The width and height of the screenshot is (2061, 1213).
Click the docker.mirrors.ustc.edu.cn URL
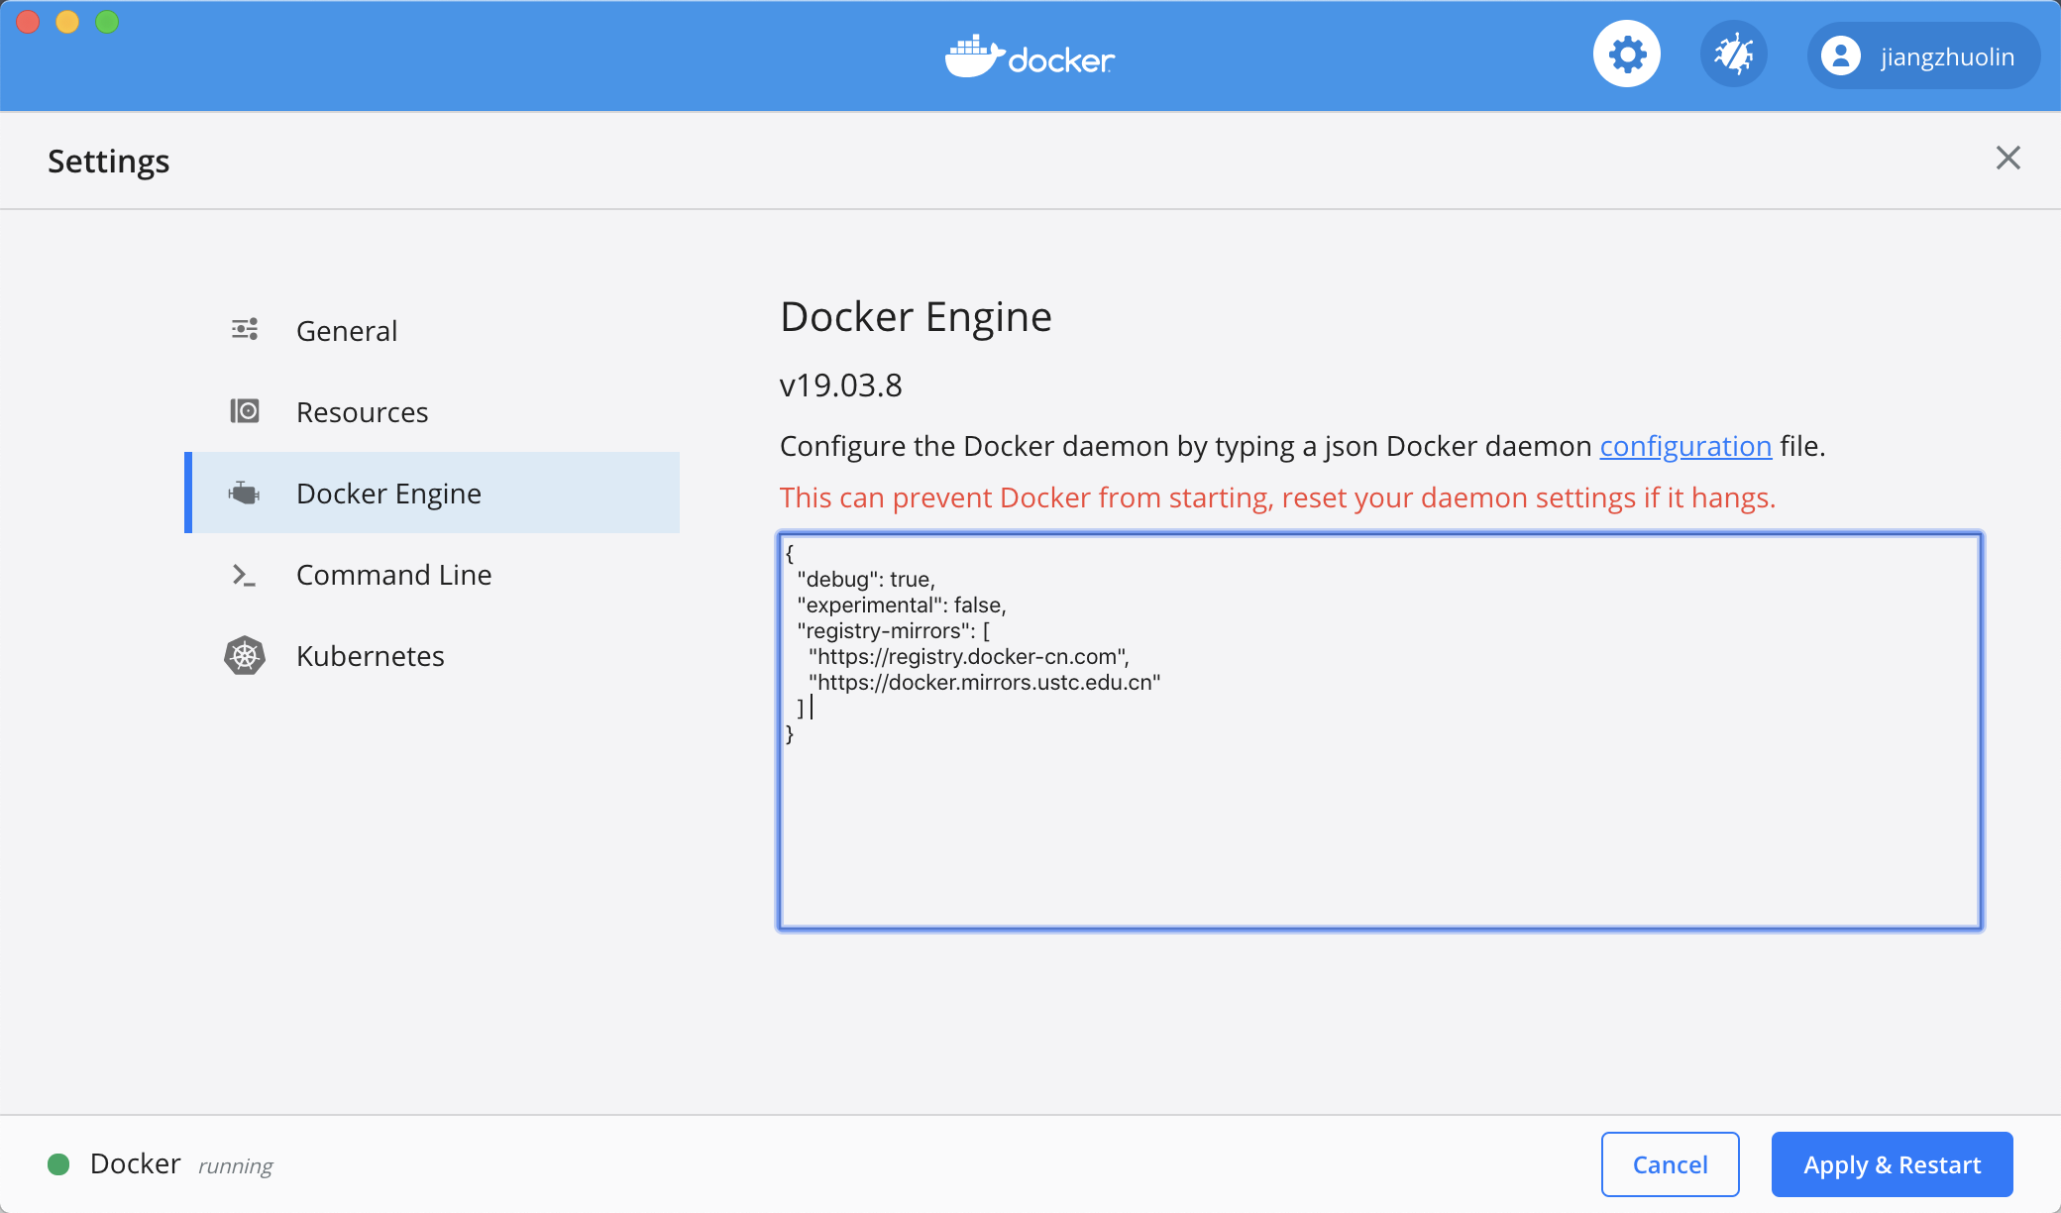click(985, 682)
